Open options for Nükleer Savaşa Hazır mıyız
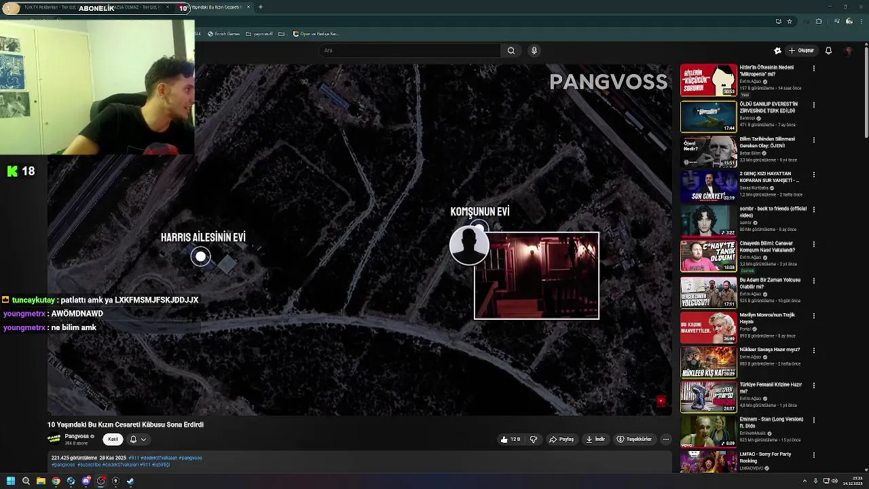 point(813,350)
